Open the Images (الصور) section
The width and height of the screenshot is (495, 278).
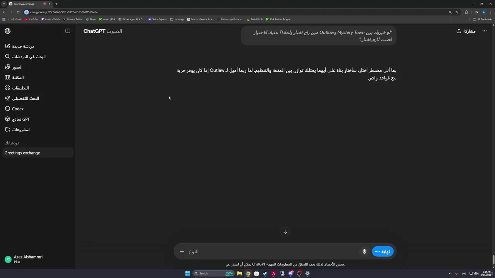(14, 67)
